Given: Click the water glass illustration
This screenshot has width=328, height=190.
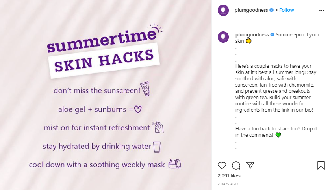Looking at the screenshot, I should 157,147.
